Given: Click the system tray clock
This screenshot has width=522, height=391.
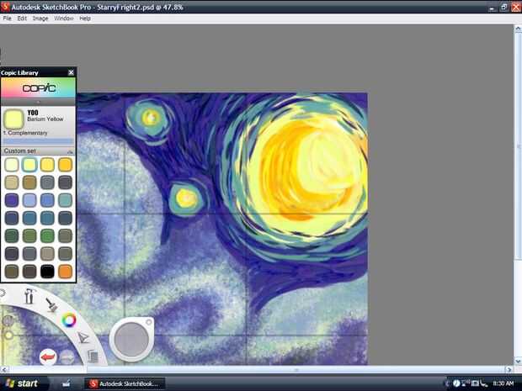Looking at the screenshot, I should pyautogui.click(x=503, y=383).
